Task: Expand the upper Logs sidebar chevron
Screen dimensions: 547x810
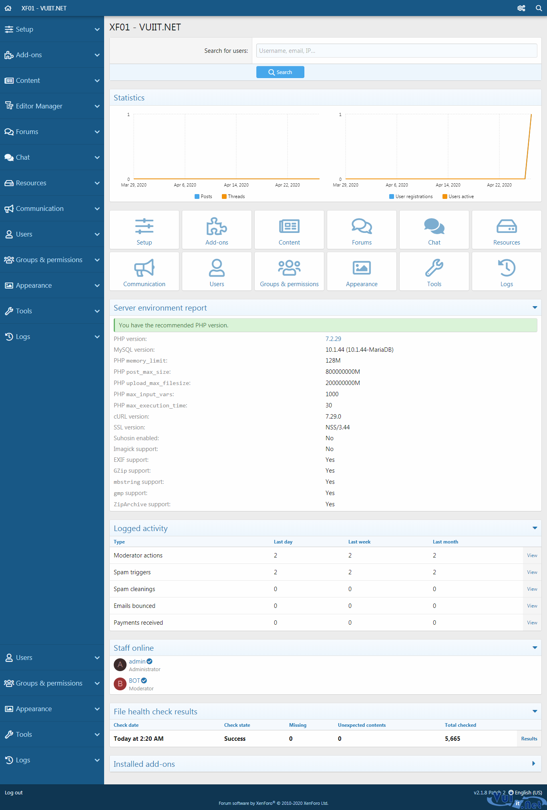Action: (97, 337)
